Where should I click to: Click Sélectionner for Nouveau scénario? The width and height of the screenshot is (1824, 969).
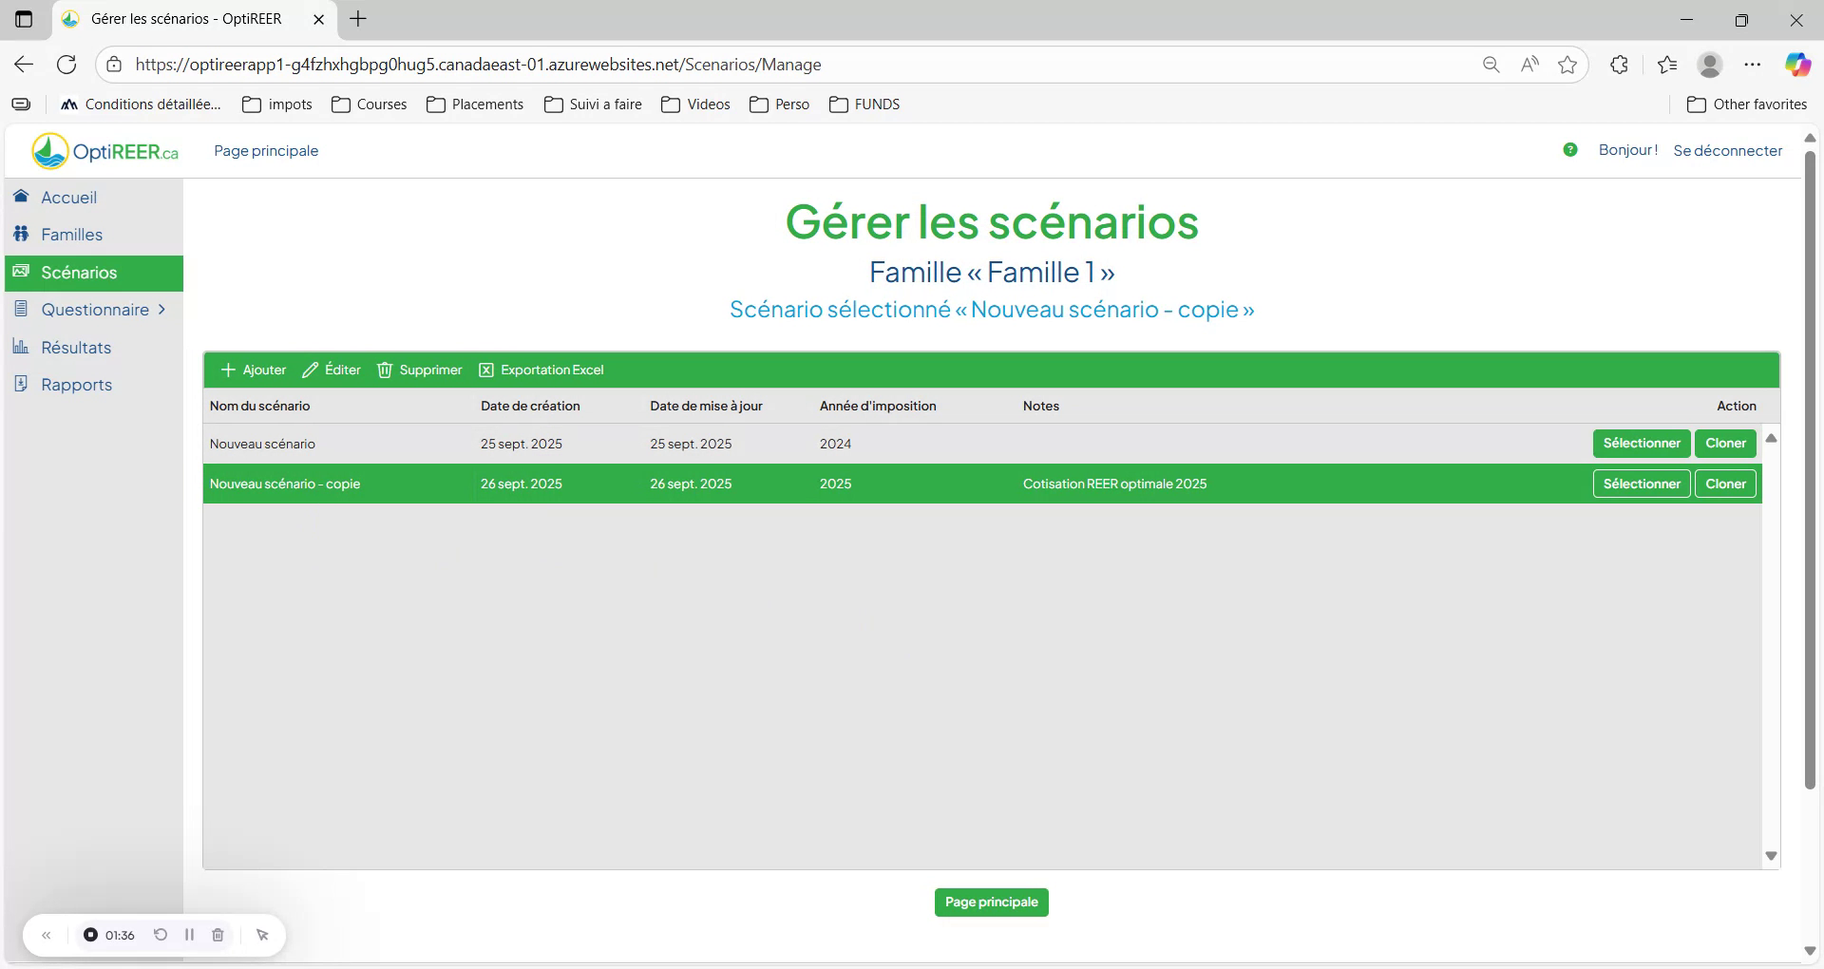pyautogui.click(x=1641, y=443)
